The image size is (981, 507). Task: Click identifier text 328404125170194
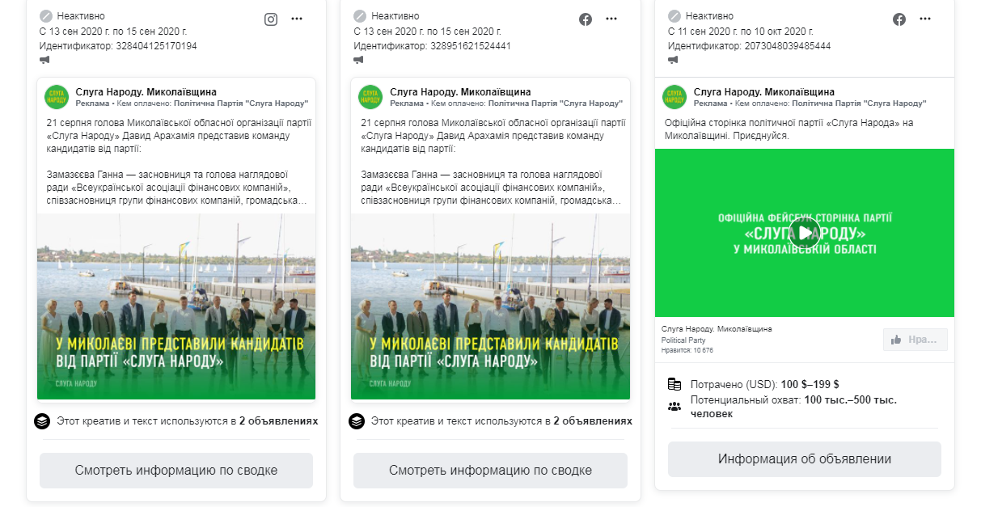point(156,46)
